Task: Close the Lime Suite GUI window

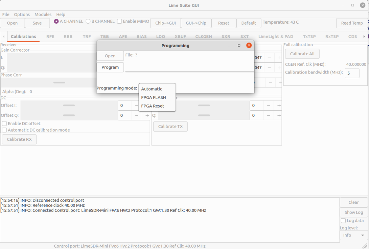Action: (363, 5)
